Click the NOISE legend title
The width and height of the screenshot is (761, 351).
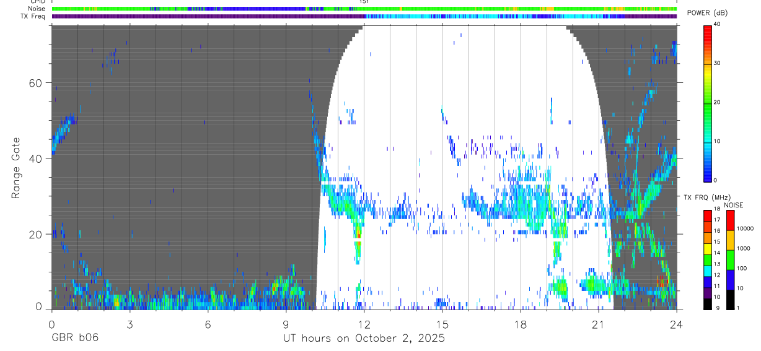[733, 205]
